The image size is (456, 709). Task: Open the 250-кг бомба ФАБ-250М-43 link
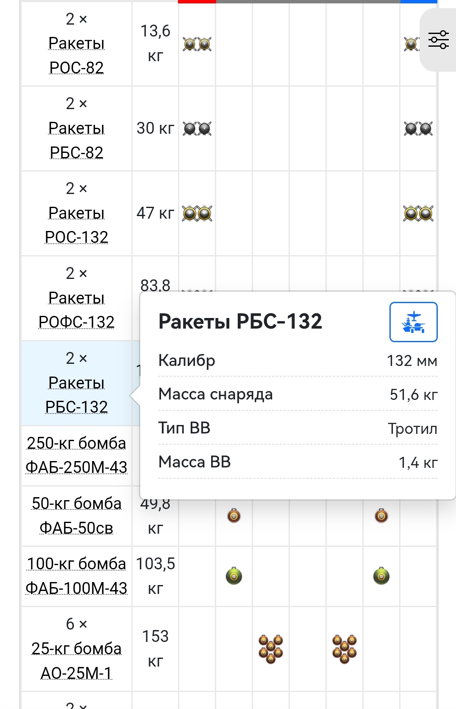coord(76,455)
